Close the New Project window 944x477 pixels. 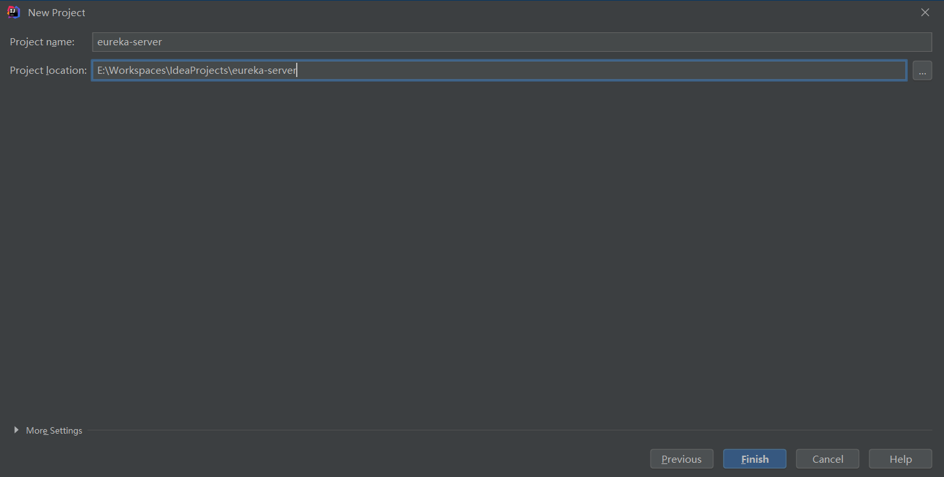point(925,12)
